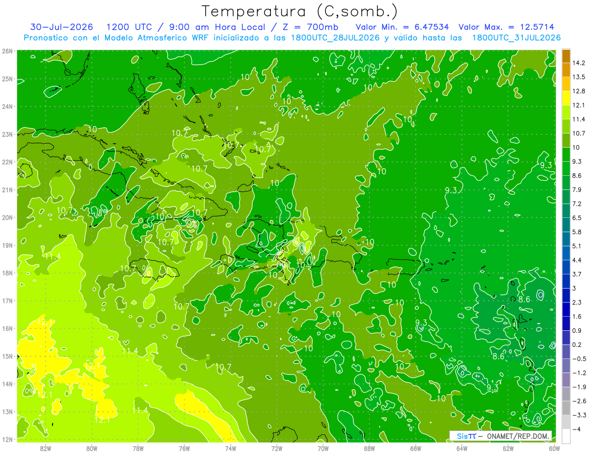Click the 76W longitude axis label
589x455 pixels.
click(185, 448)
